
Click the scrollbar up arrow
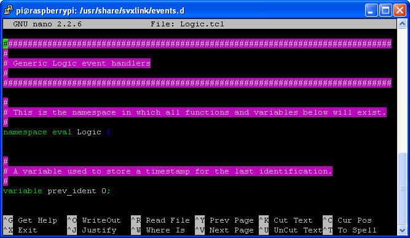tap(402, 24)
